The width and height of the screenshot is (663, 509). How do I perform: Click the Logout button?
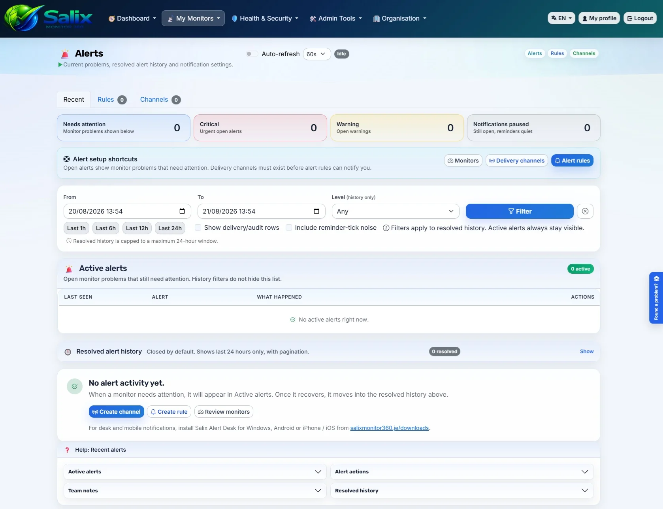coord(640,18)
